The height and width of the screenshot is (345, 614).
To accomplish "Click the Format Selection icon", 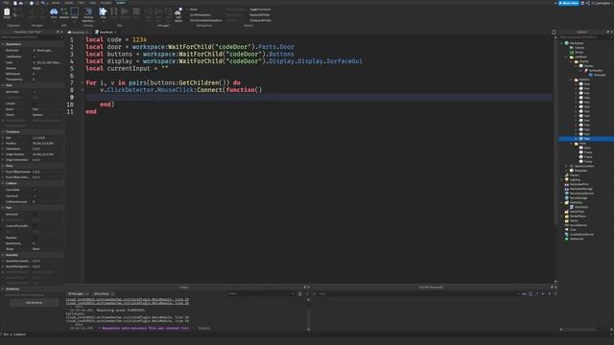I will click(88, 12).
